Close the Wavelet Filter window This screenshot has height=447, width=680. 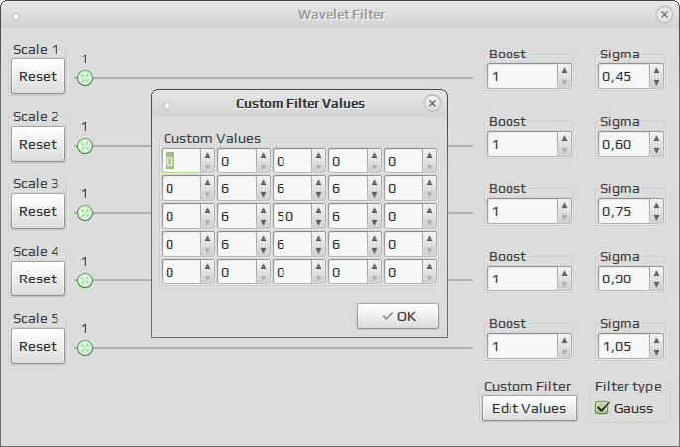[664, 14]
